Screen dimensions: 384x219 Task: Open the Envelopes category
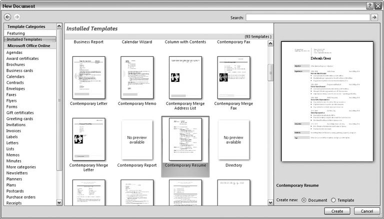(x=15, y=89)
